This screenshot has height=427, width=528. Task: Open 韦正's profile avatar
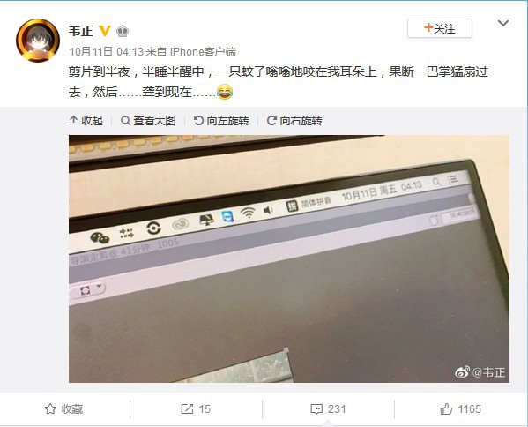pyautogui.click(x=38, y=41)
